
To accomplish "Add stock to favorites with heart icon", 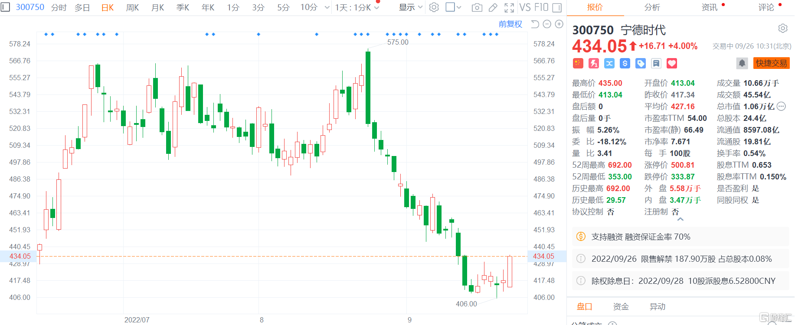I will (672, 63).
